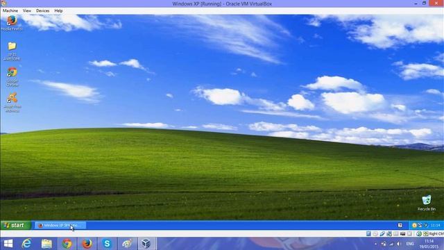Switch to Firefox on host taskbar
Image resolution: width=444 pixels, height=250 pixels.
point(87,244)
